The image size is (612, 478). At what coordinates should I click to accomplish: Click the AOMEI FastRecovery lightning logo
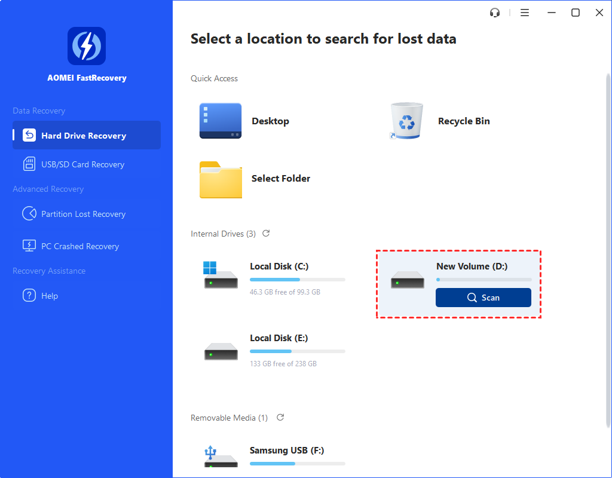86,46
